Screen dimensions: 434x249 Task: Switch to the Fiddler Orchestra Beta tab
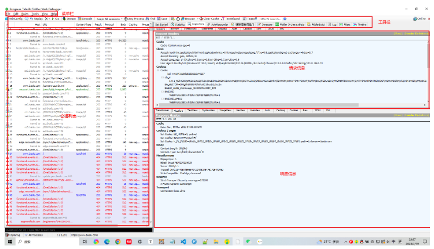point(290,25)
